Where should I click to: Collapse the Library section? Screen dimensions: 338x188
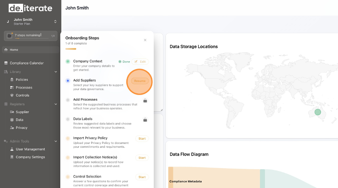click(x=56, y=72)
